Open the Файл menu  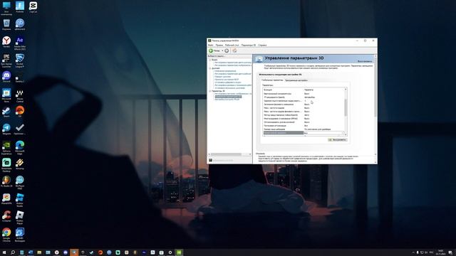(211, 46)
